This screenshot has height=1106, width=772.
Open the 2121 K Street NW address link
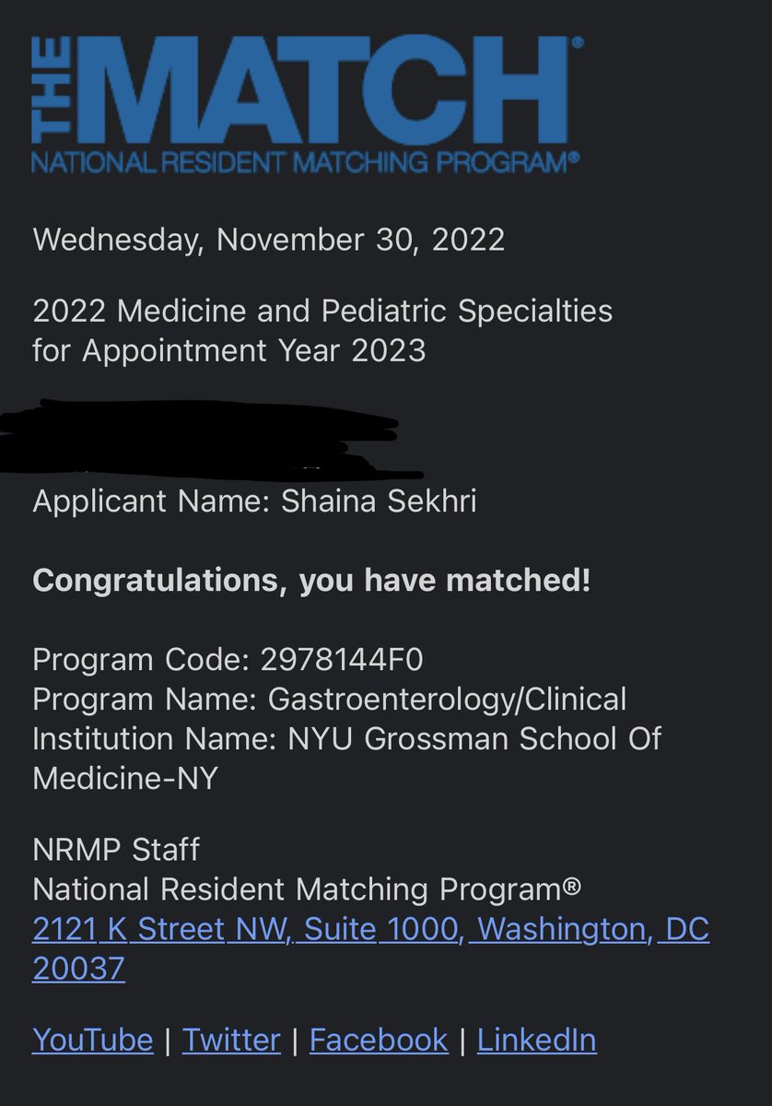(371, 929)
